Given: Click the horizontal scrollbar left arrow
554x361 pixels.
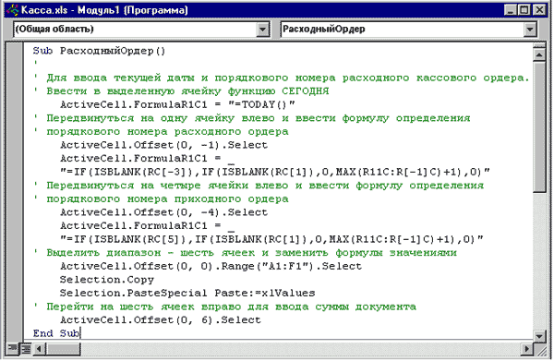Looking at the screenshot, I should tap(39, 349).
